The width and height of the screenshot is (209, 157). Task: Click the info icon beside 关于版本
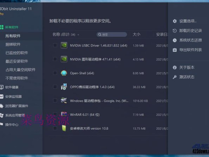point(175,68)
